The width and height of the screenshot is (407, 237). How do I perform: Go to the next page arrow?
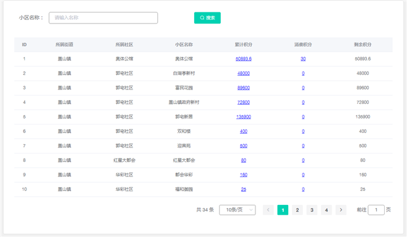341,210
